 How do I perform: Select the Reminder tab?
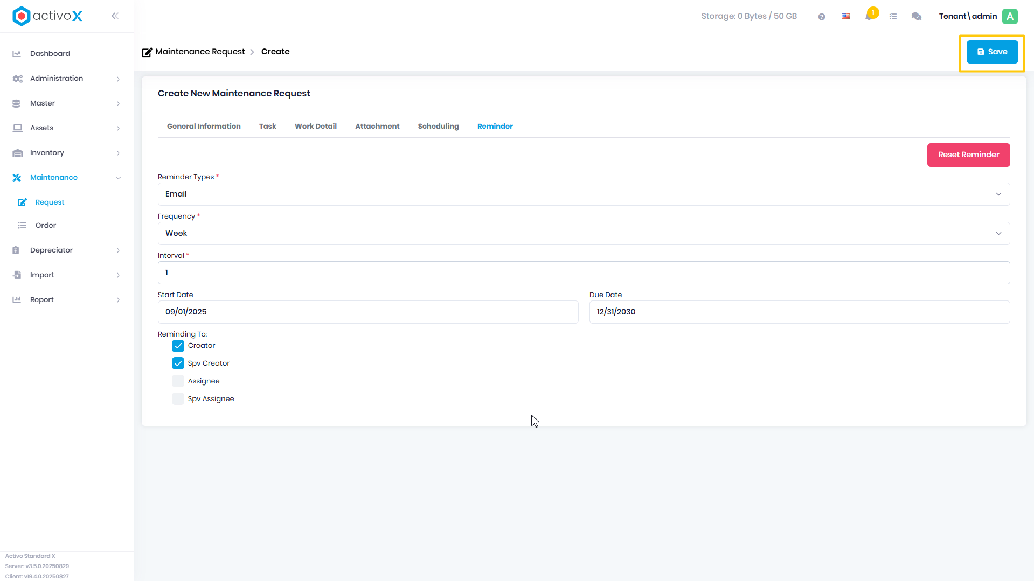coord(495,127)
